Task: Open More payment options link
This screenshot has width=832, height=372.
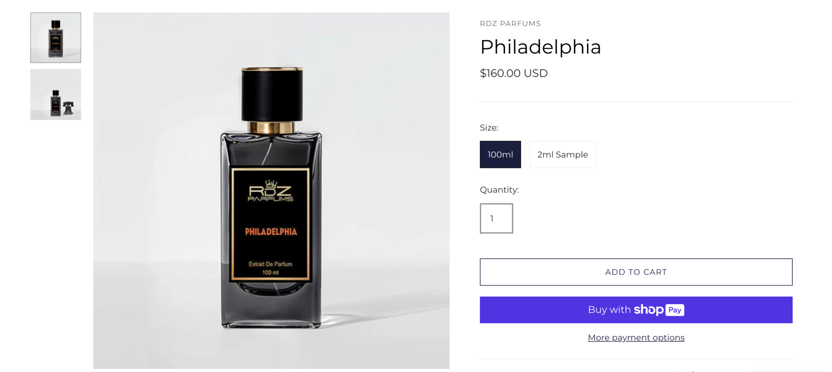Action: coord(636,337)
